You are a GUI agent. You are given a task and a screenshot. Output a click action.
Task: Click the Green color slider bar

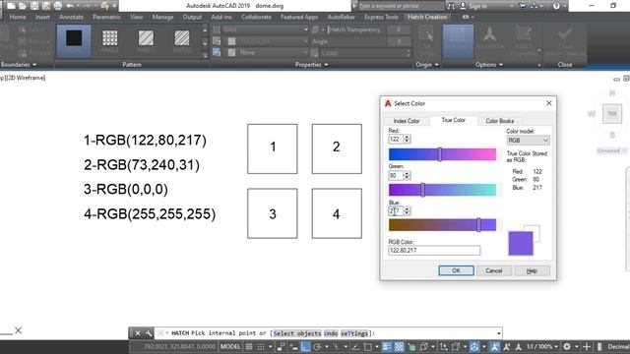click(x=442, y=190)
